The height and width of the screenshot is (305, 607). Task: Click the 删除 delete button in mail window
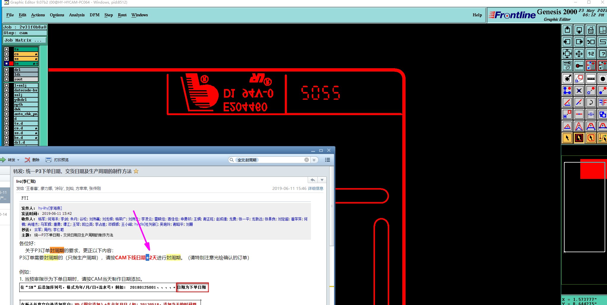point(32,160)
